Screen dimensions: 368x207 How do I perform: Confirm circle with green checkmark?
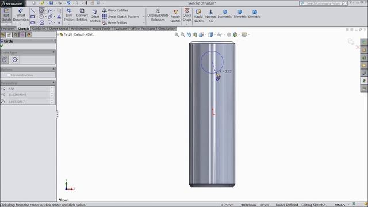click(2, 46)
